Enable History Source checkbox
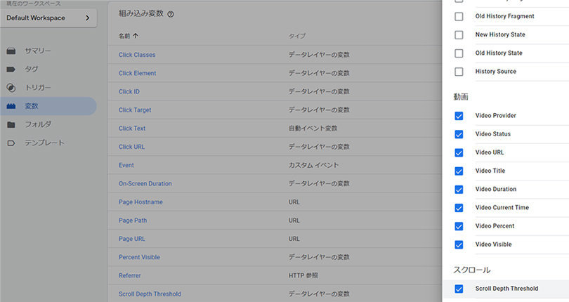This screenshot has height=302, width=569. click(459, 72)
